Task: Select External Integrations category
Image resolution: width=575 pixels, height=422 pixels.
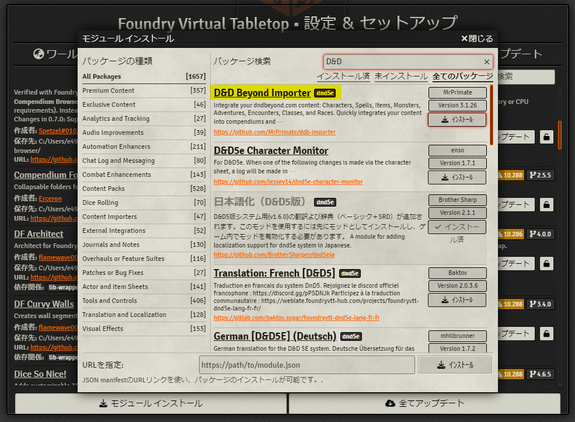Action: click(144, 231)
